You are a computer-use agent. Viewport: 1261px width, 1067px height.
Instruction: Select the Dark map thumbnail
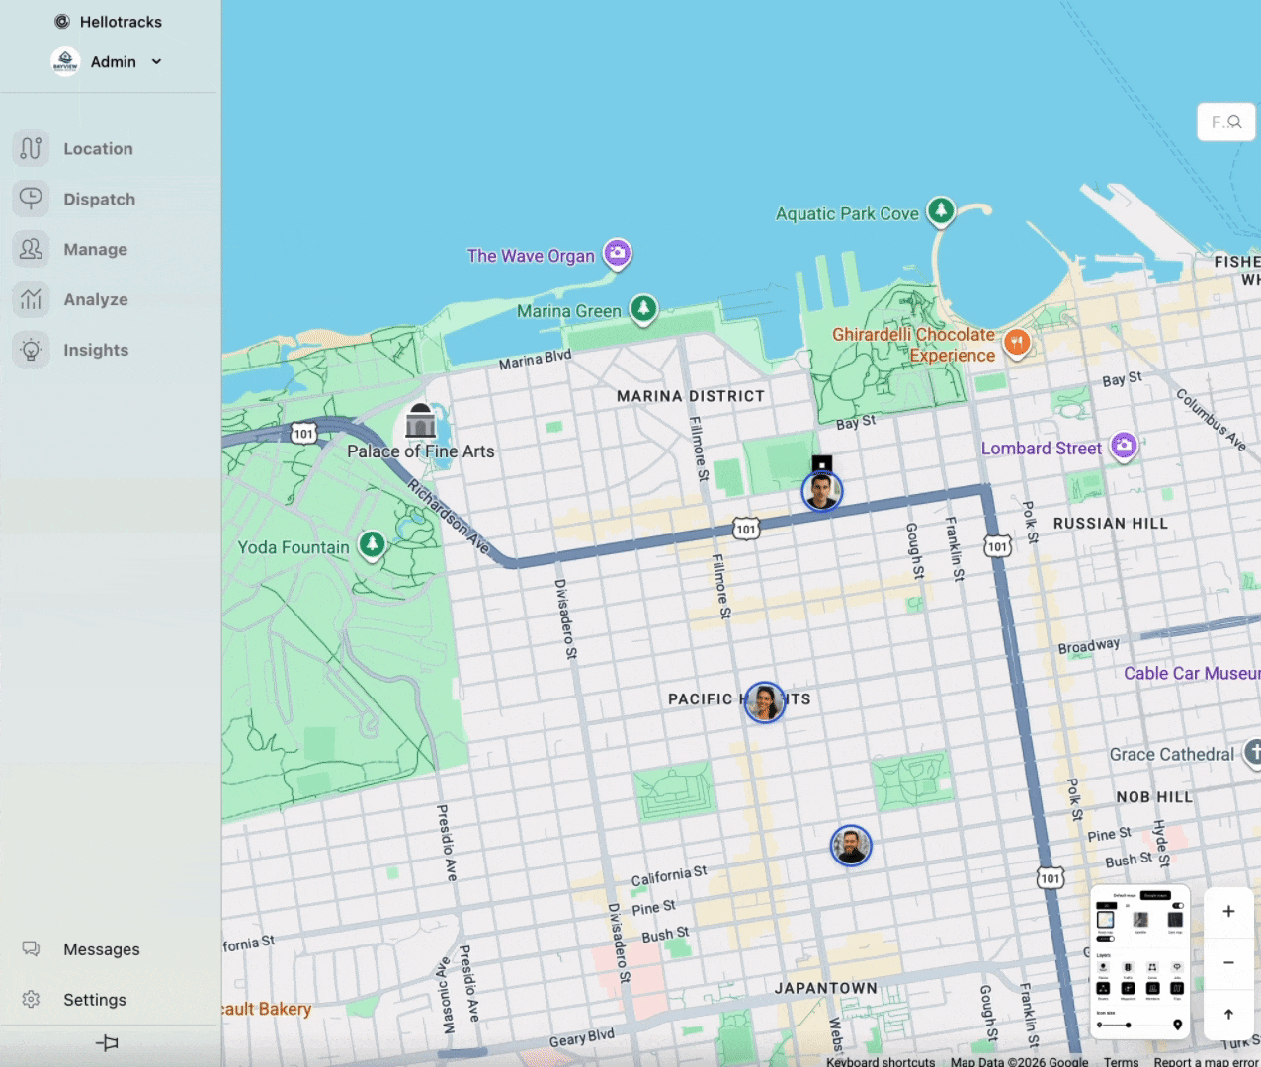[x=1175, y=920]
